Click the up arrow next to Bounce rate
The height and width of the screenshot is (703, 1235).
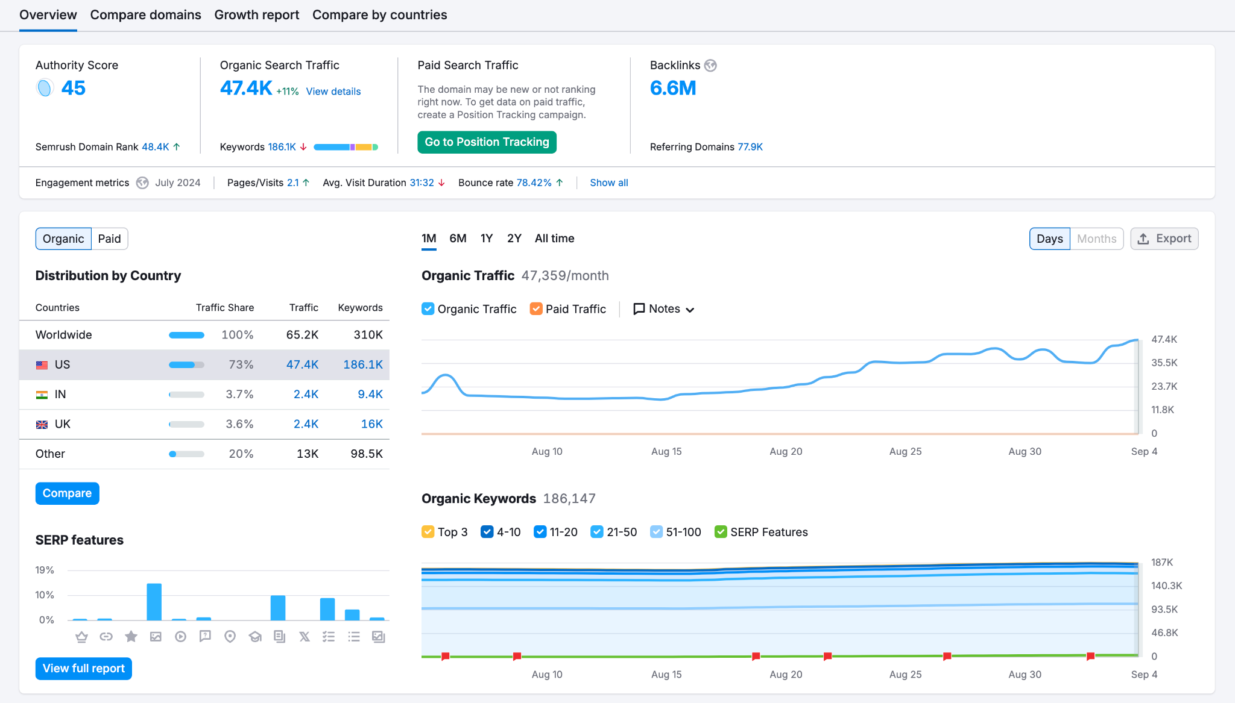(x=560, y=183)
